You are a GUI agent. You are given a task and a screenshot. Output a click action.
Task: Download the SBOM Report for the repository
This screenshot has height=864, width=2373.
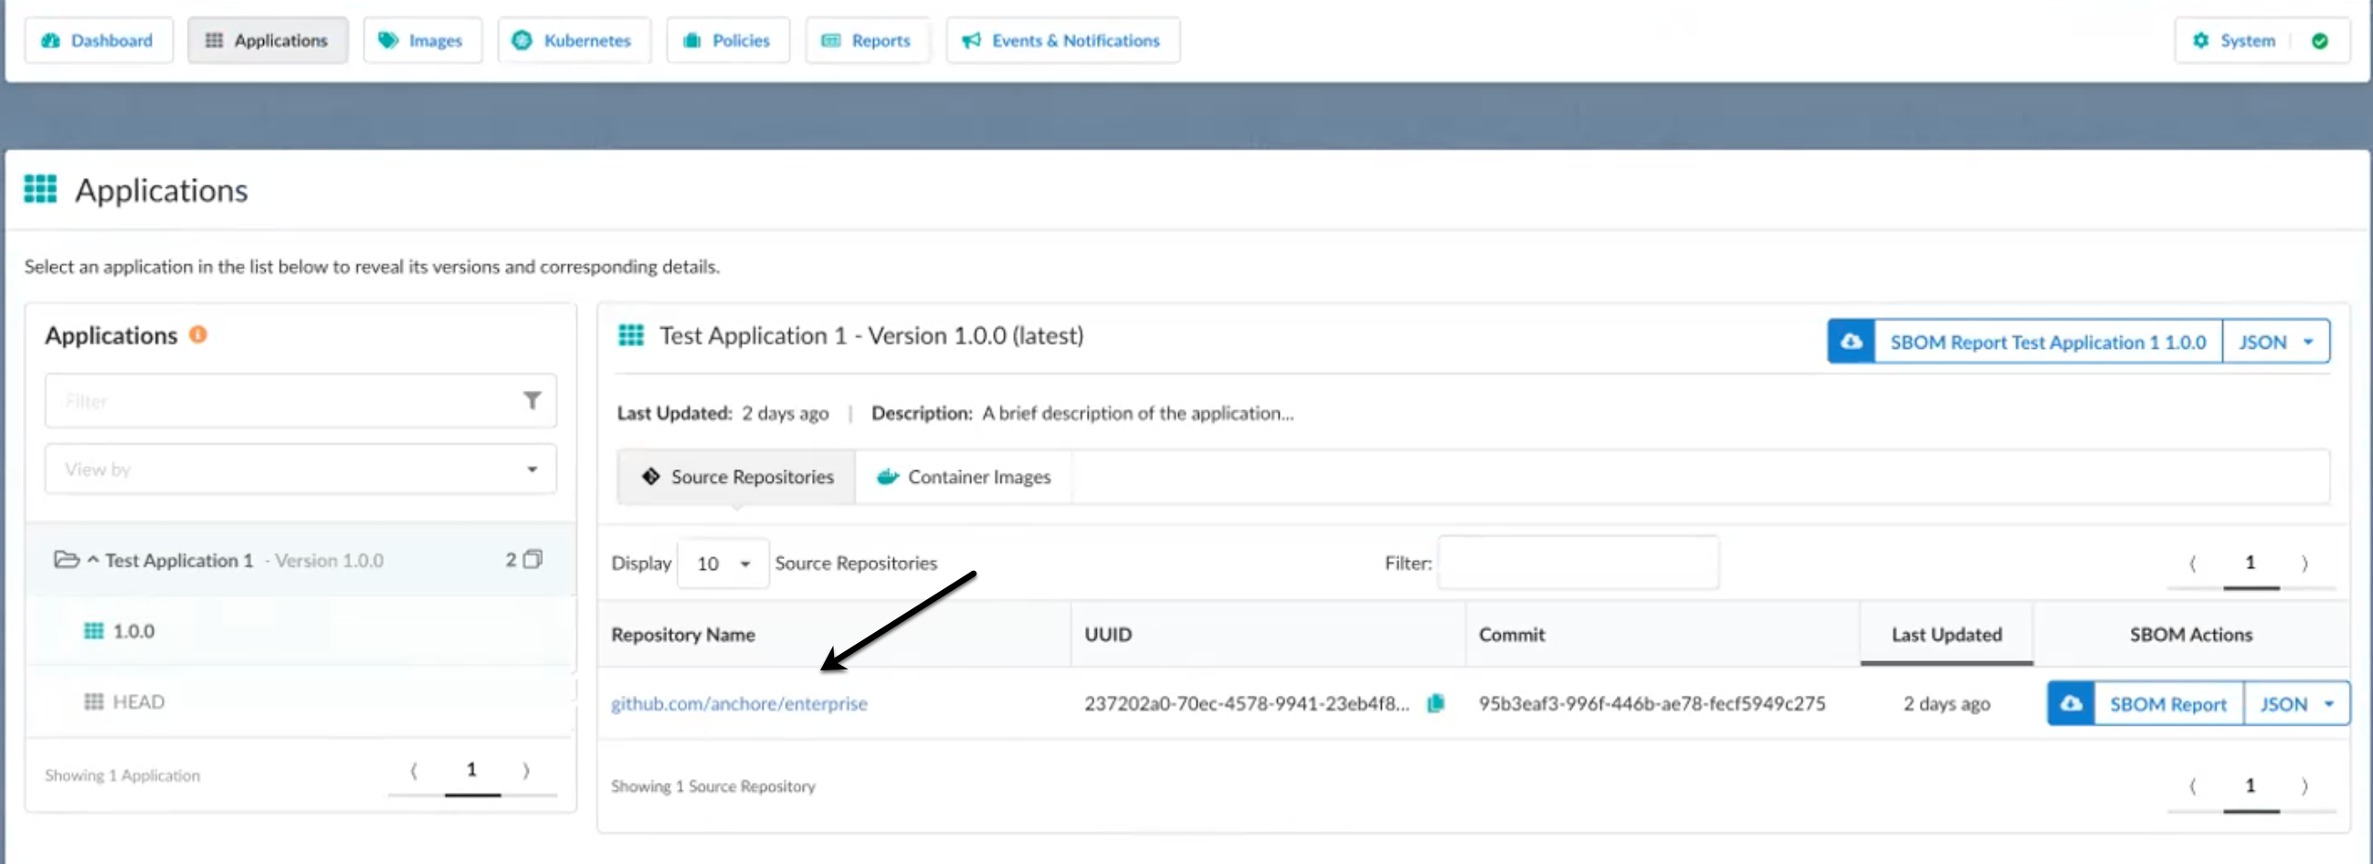2167,703
